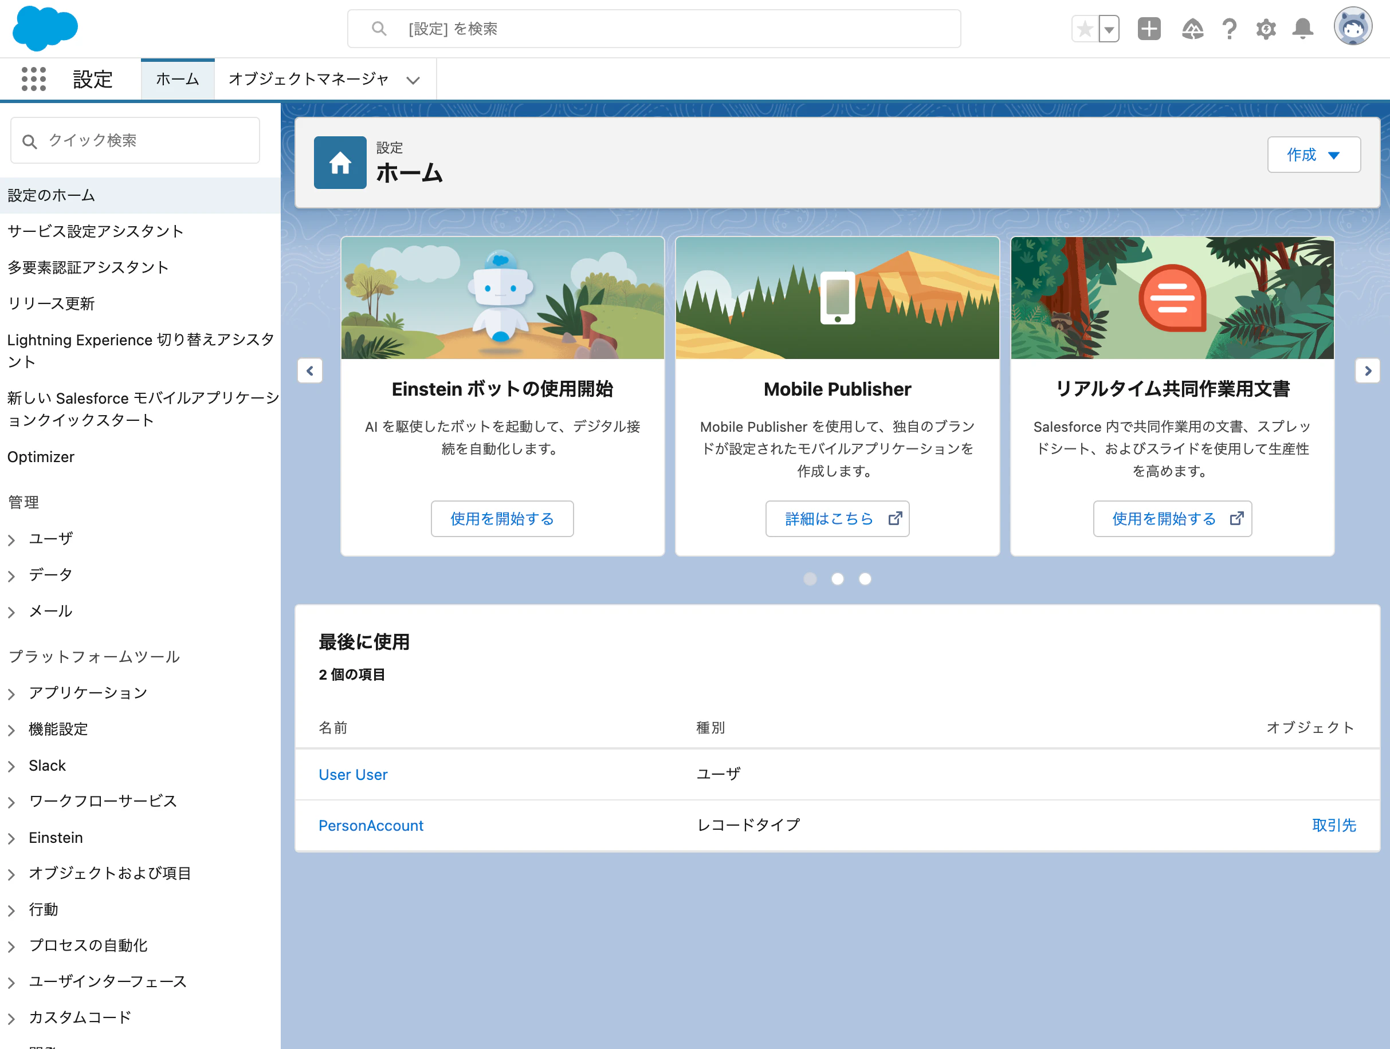This screenshot has height=1049, width=1390.
Task: Click the Salesforce cloud logo
Action: point(45,28)
